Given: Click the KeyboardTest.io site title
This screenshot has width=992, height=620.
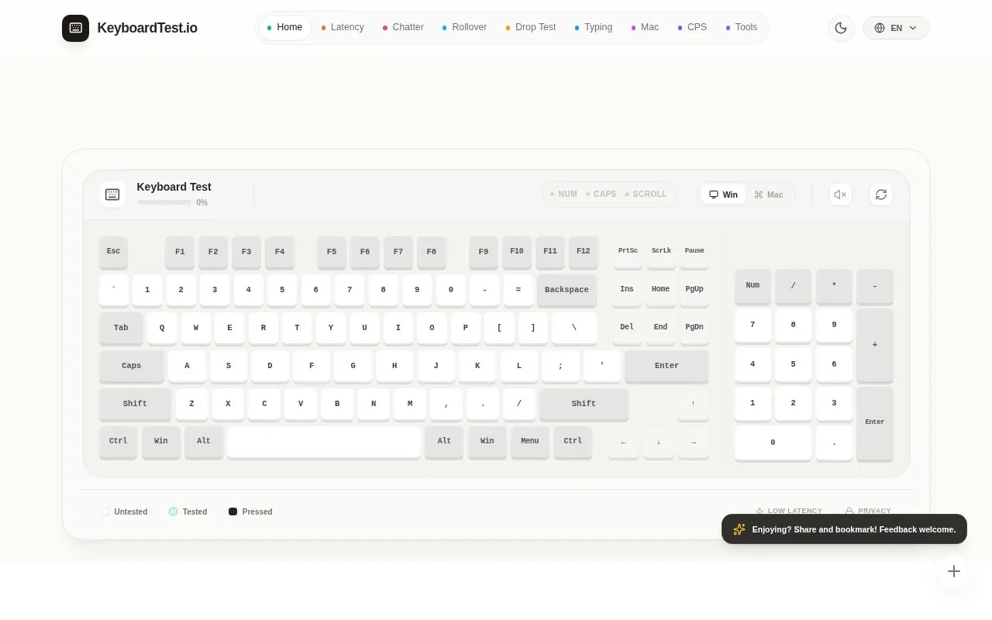Looking at the screenshot, I should click(147, 29).
